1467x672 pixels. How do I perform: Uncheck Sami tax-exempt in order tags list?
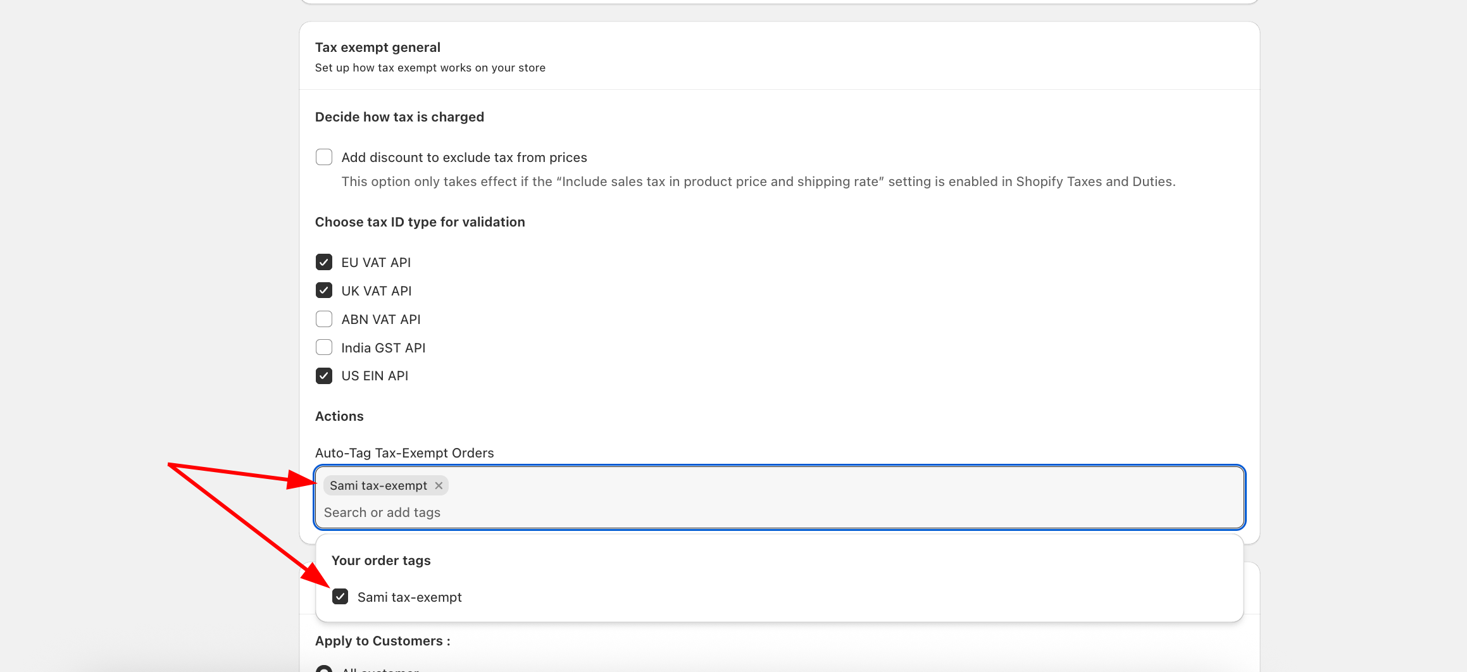[340, 597]
